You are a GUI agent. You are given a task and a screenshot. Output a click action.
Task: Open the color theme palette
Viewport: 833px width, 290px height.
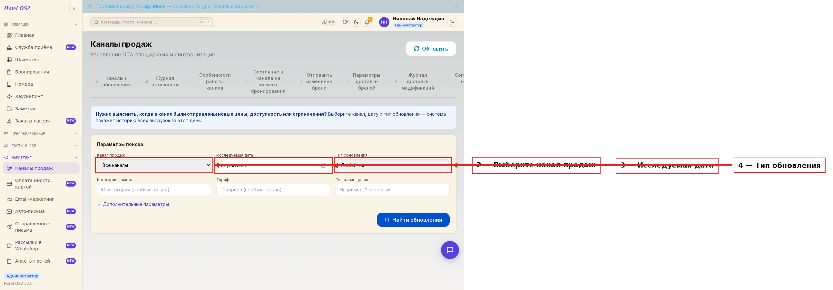coord(345,22)
